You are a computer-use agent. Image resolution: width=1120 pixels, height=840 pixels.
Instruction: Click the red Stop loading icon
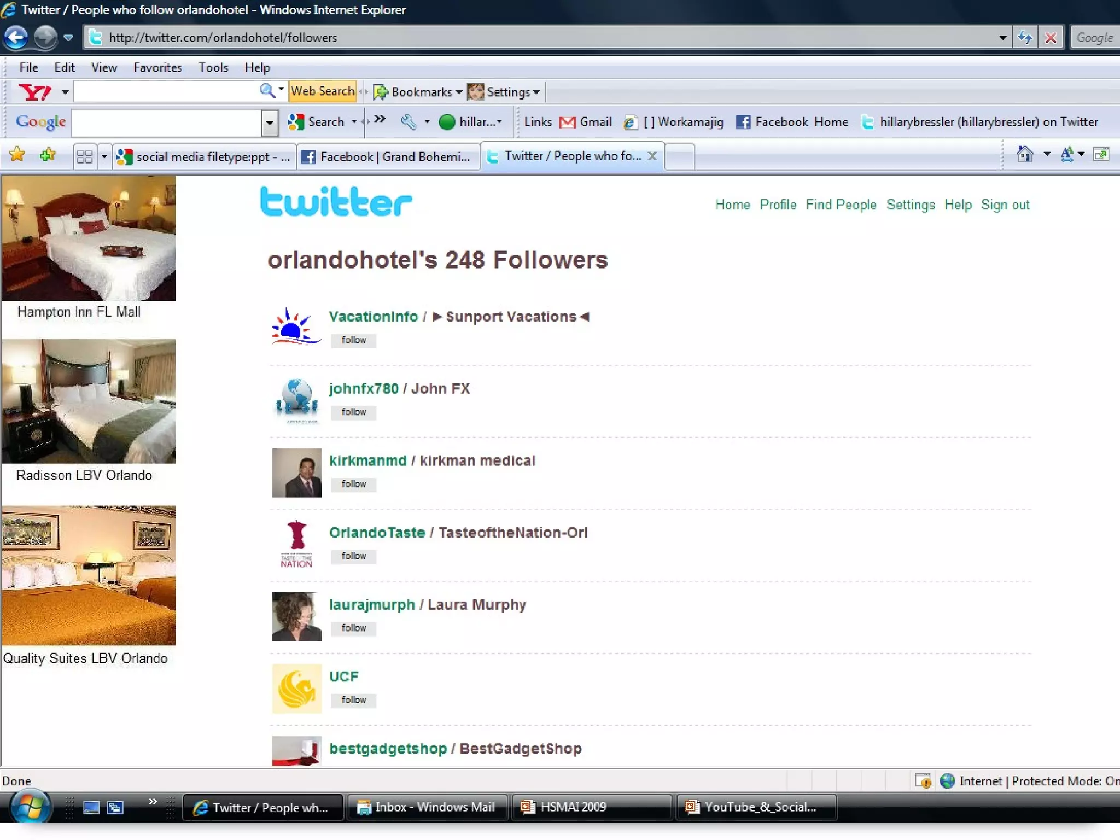pyautogui.click(x=1051, y=37)
